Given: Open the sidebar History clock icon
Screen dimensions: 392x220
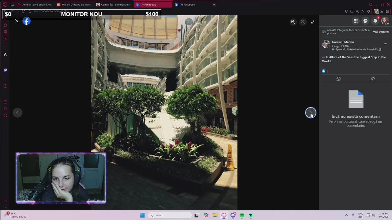Looking at the screenshot, I should 5,102.
